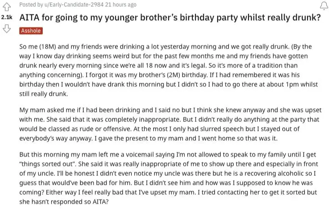This screenshot has width=329, height=210.
Task: Click the paragraph starting 'My mam asked me'
Action: click(170, 124)
